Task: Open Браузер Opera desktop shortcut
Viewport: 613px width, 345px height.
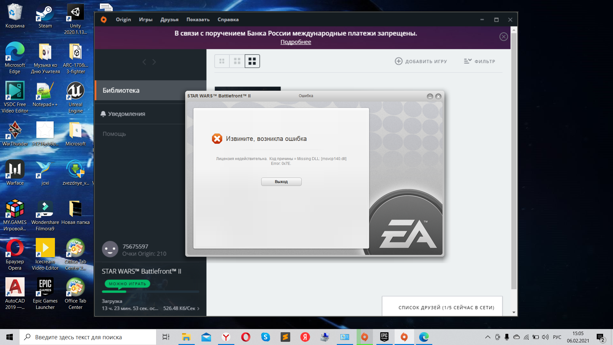Action: tap(15, 255)
